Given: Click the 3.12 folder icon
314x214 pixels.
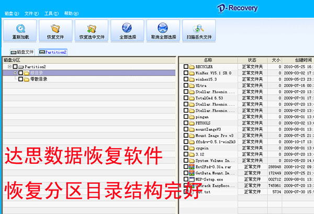Looking at the screenshot, I should point(192,154).
